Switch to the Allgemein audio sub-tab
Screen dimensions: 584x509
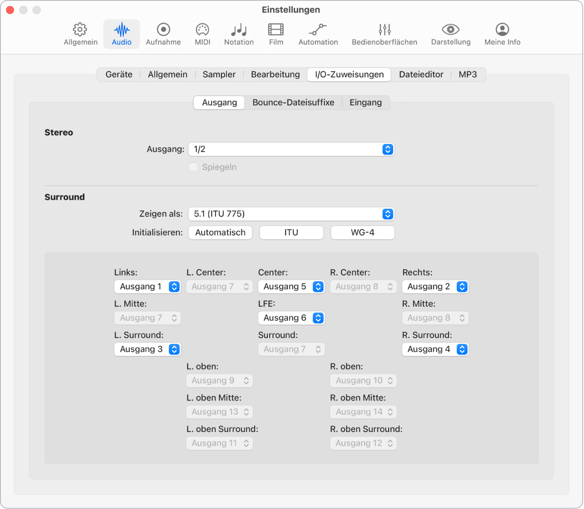click(168, 75)
